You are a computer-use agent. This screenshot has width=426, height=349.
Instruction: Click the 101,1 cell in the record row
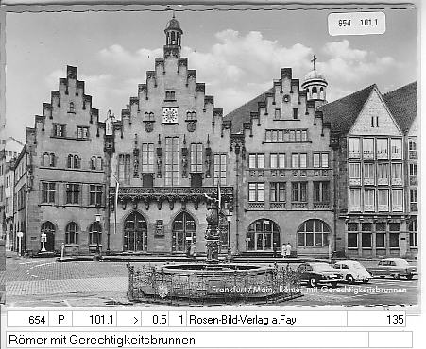[x=94, y=320]
